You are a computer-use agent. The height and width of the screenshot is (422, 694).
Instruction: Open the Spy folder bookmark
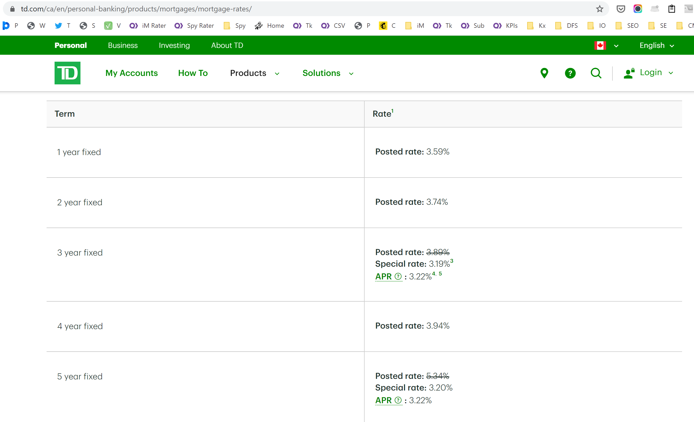[x=234, y=26]
